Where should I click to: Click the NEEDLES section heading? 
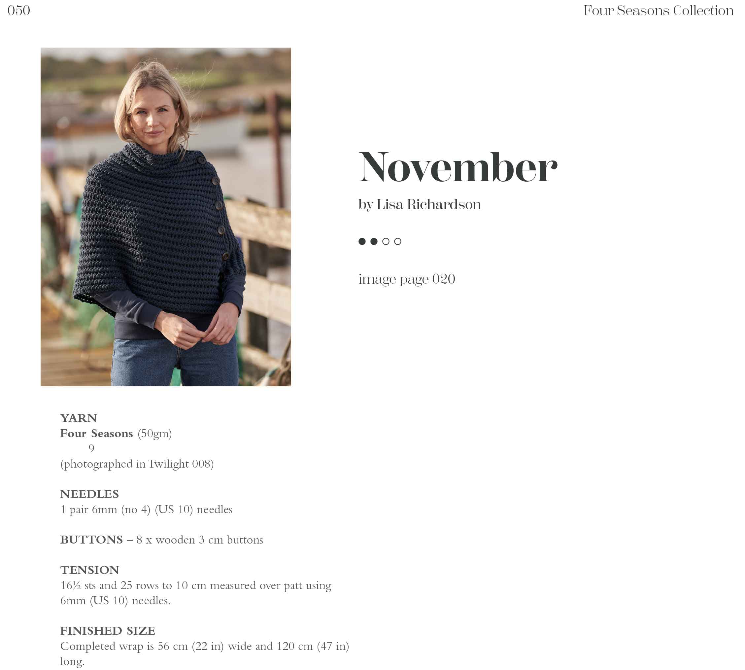click(x=89, y=494)
